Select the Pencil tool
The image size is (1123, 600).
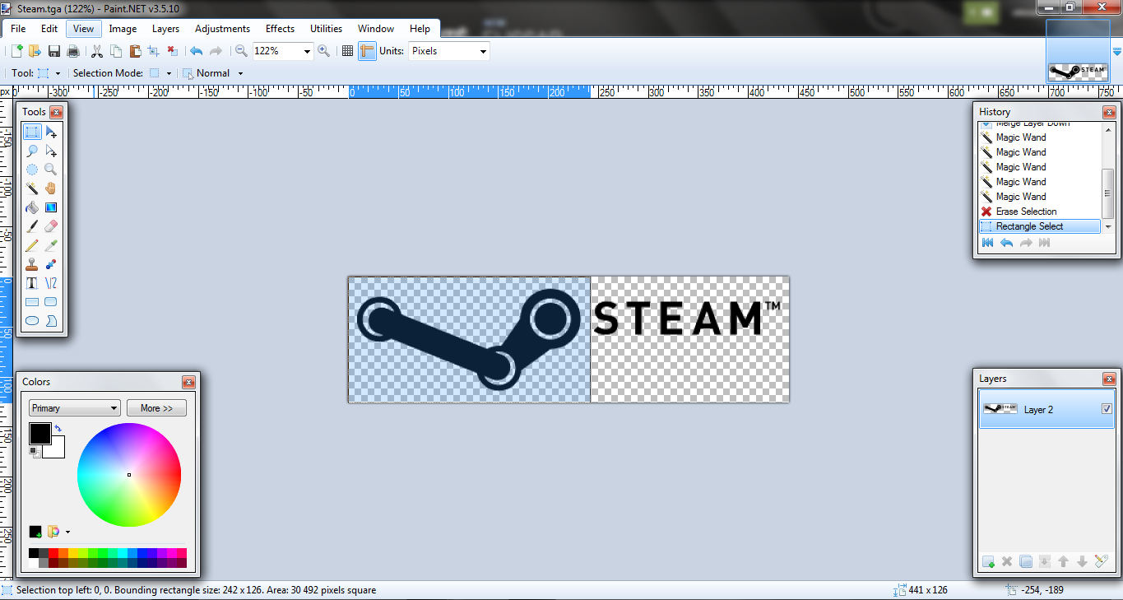(x=32, y=245)
